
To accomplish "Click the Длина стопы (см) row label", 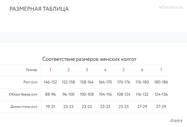I will pos(24,107).
